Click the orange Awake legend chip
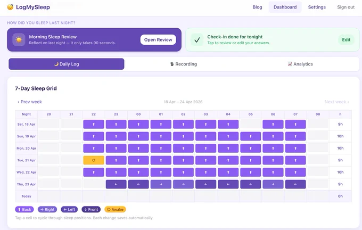Viewport: 362px width, 230px height. pos(115,209)
